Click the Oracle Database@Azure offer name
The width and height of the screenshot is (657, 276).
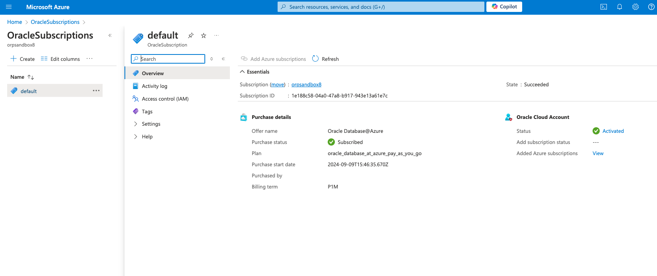[x=356, y=131]
